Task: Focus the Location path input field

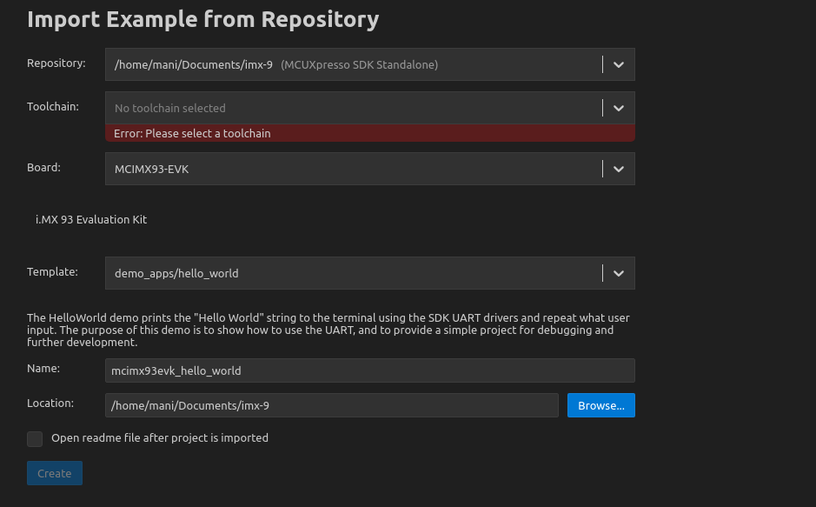Action: 331,405
